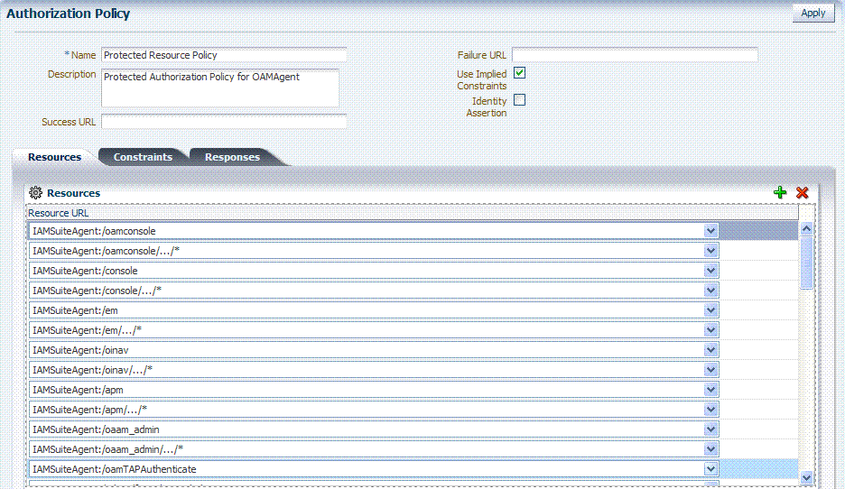Click the Apply button
The image size is (845, 489).
click(813, 13)
